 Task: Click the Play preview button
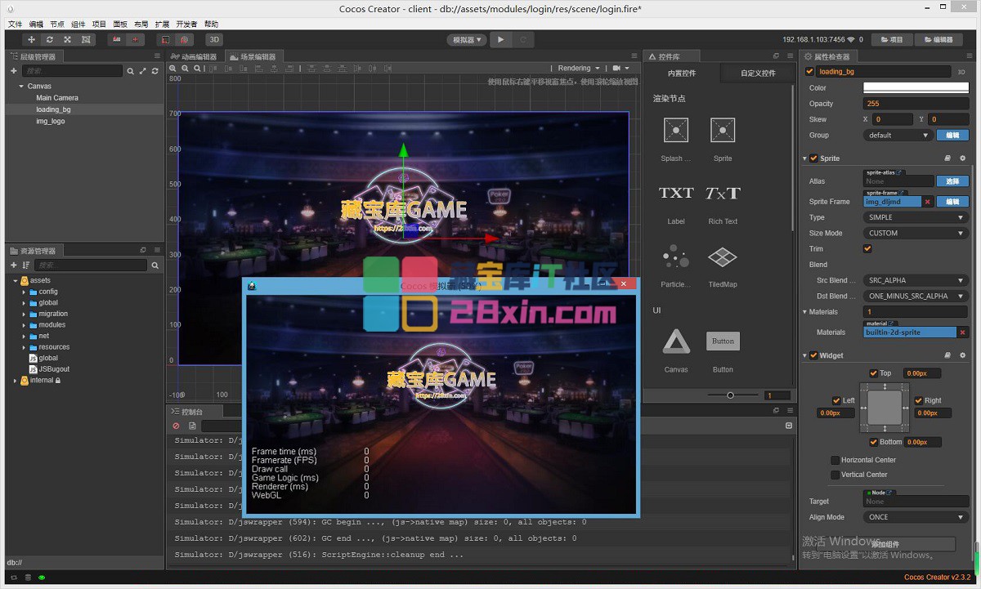tap(501, 39)
